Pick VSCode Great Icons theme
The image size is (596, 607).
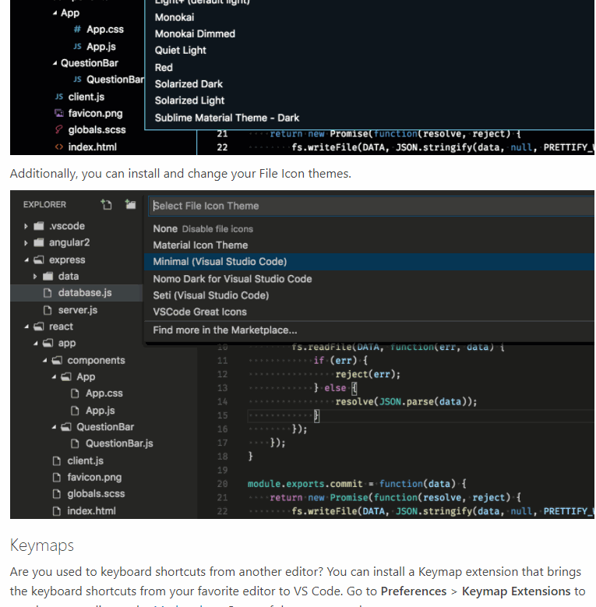tap(369, 312)
